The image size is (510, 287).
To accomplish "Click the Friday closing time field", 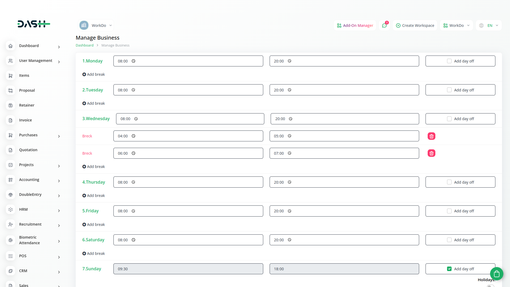I will [x=344, y=211].
